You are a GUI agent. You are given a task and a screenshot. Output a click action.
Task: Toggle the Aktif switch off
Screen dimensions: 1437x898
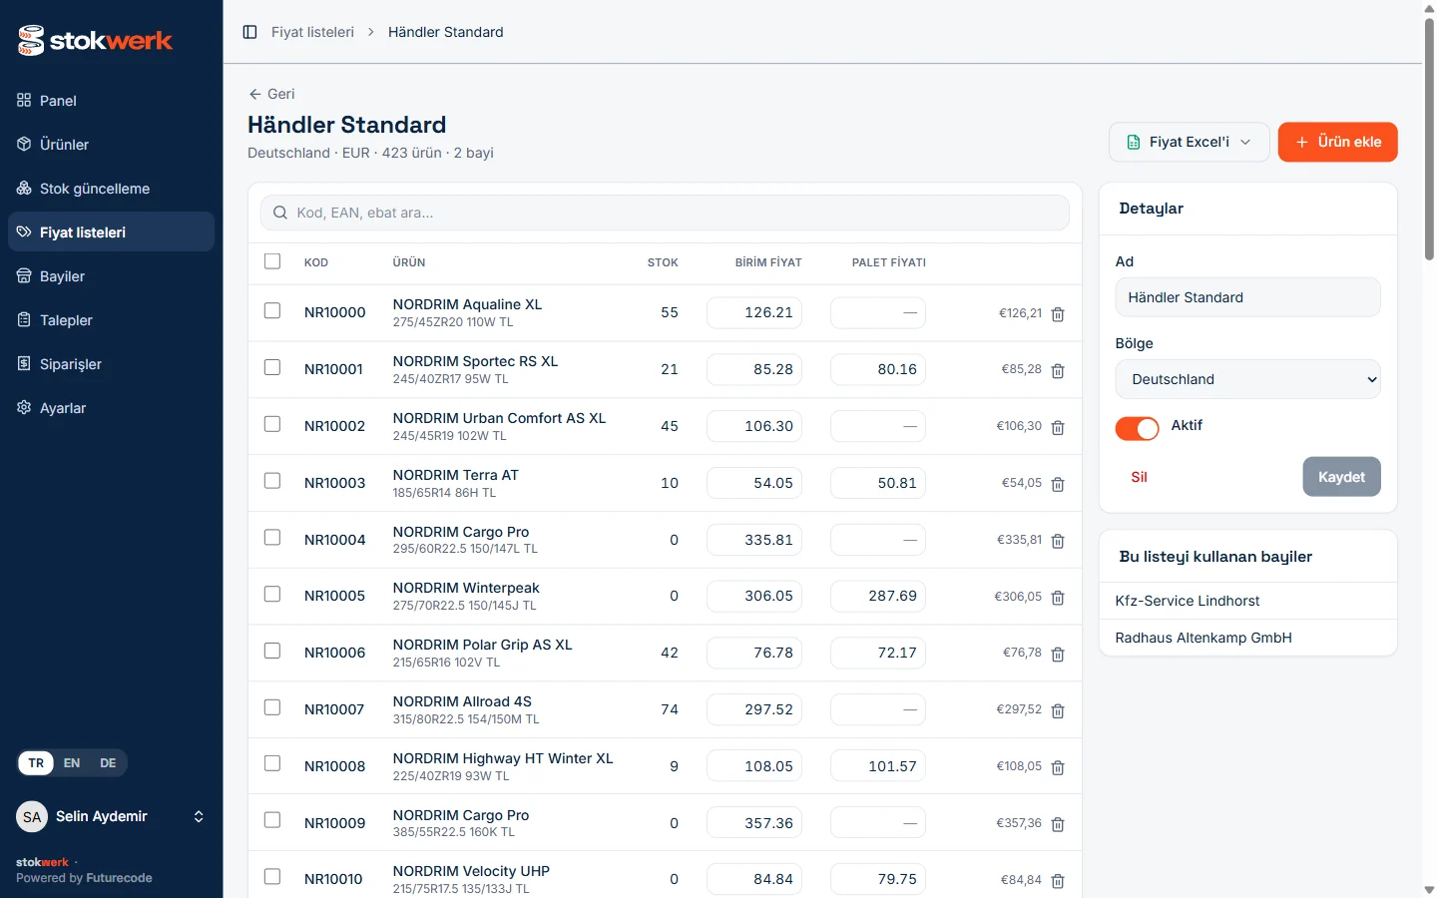click(x=1137, y=428)
